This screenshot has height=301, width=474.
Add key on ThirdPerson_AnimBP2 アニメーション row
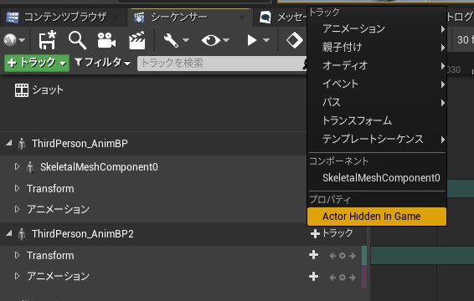click(x=343, y=278)
